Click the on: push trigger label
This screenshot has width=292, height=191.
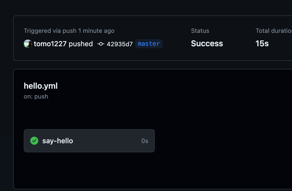pos(36,97)
